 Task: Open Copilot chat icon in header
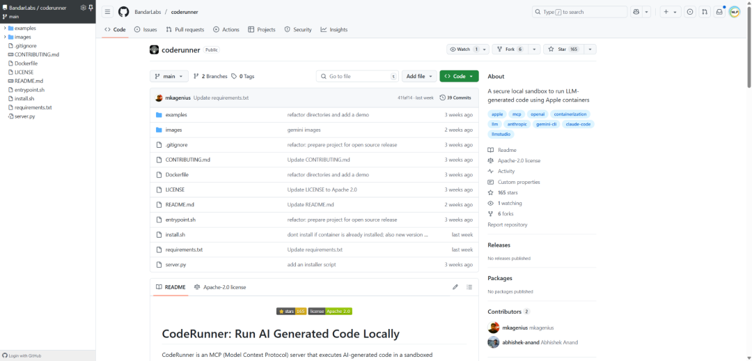(x=636, y=12)
